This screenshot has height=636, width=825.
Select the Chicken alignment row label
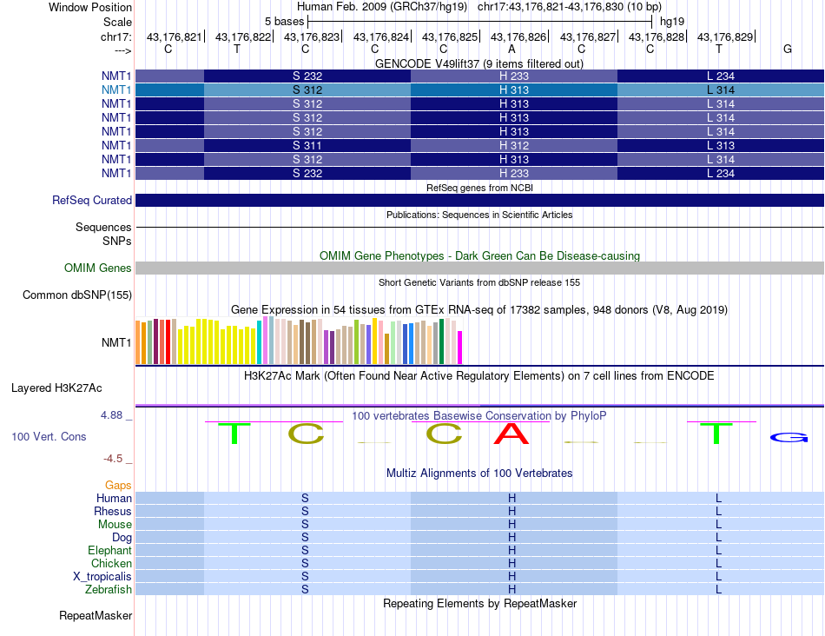[111, 563]
